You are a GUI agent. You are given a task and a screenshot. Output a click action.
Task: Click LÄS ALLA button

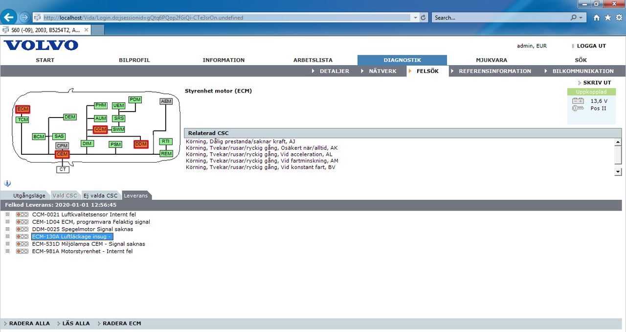[76, 324]
